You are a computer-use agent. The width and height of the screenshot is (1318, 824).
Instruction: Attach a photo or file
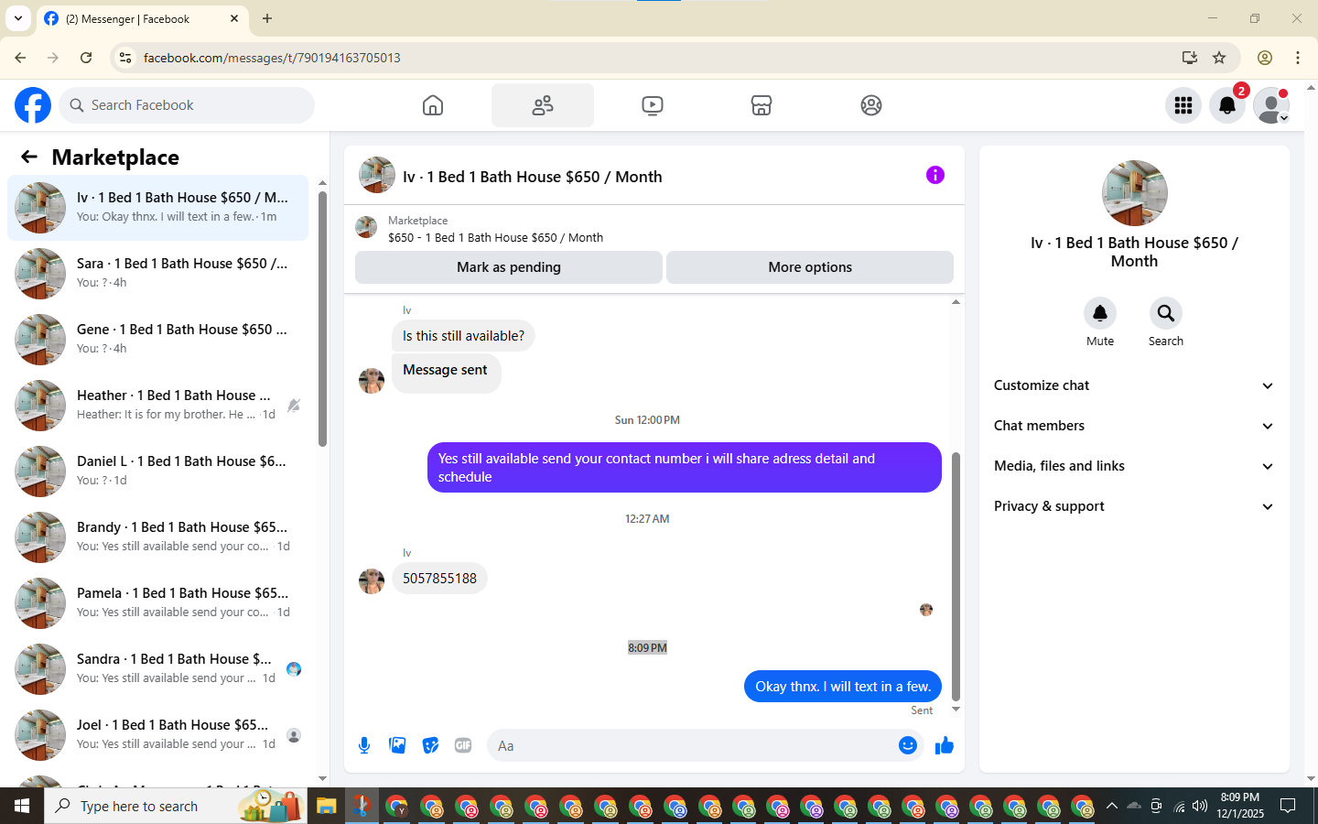click(397, 745)
